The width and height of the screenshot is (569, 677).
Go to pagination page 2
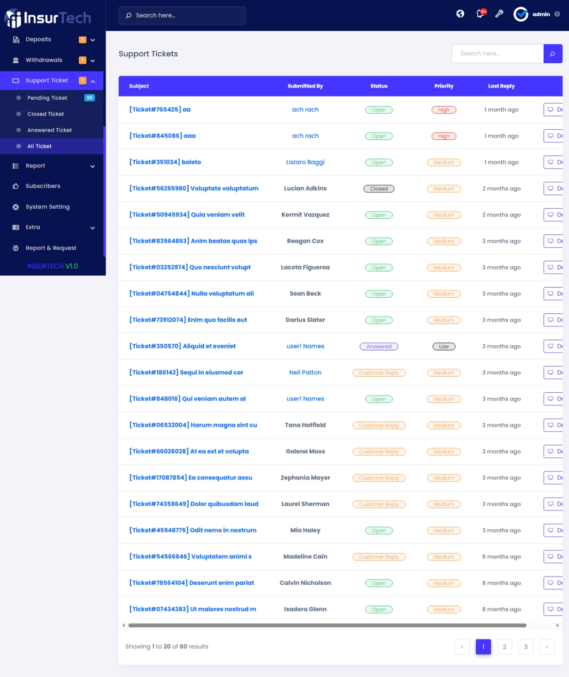pos(504,647)
